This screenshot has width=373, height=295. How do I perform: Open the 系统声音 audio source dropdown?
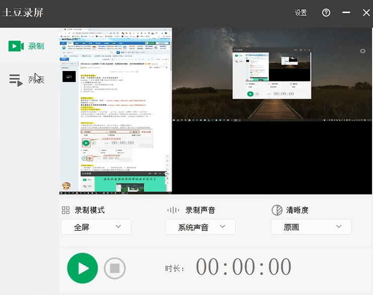point(200,227)
